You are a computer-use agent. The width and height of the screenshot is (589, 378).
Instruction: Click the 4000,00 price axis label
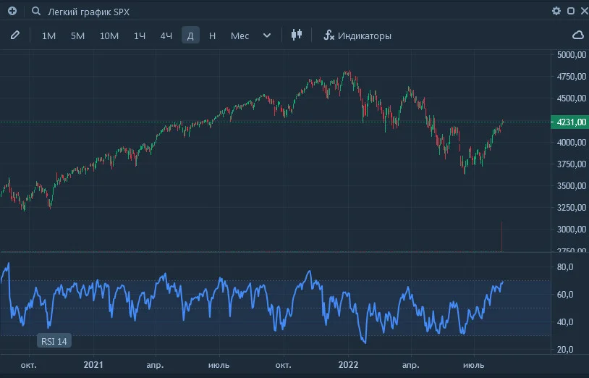[x=572, y=143]
